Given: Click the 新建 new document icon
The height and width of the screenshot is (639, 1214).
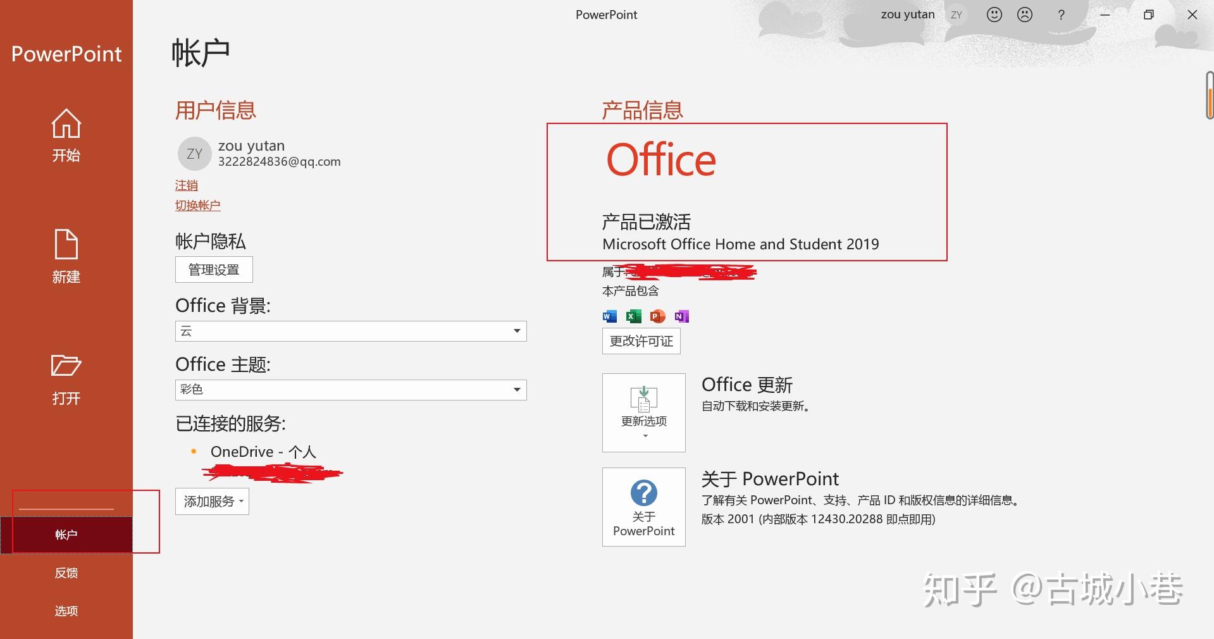Looking at the screenshot, I should (66, 244).
